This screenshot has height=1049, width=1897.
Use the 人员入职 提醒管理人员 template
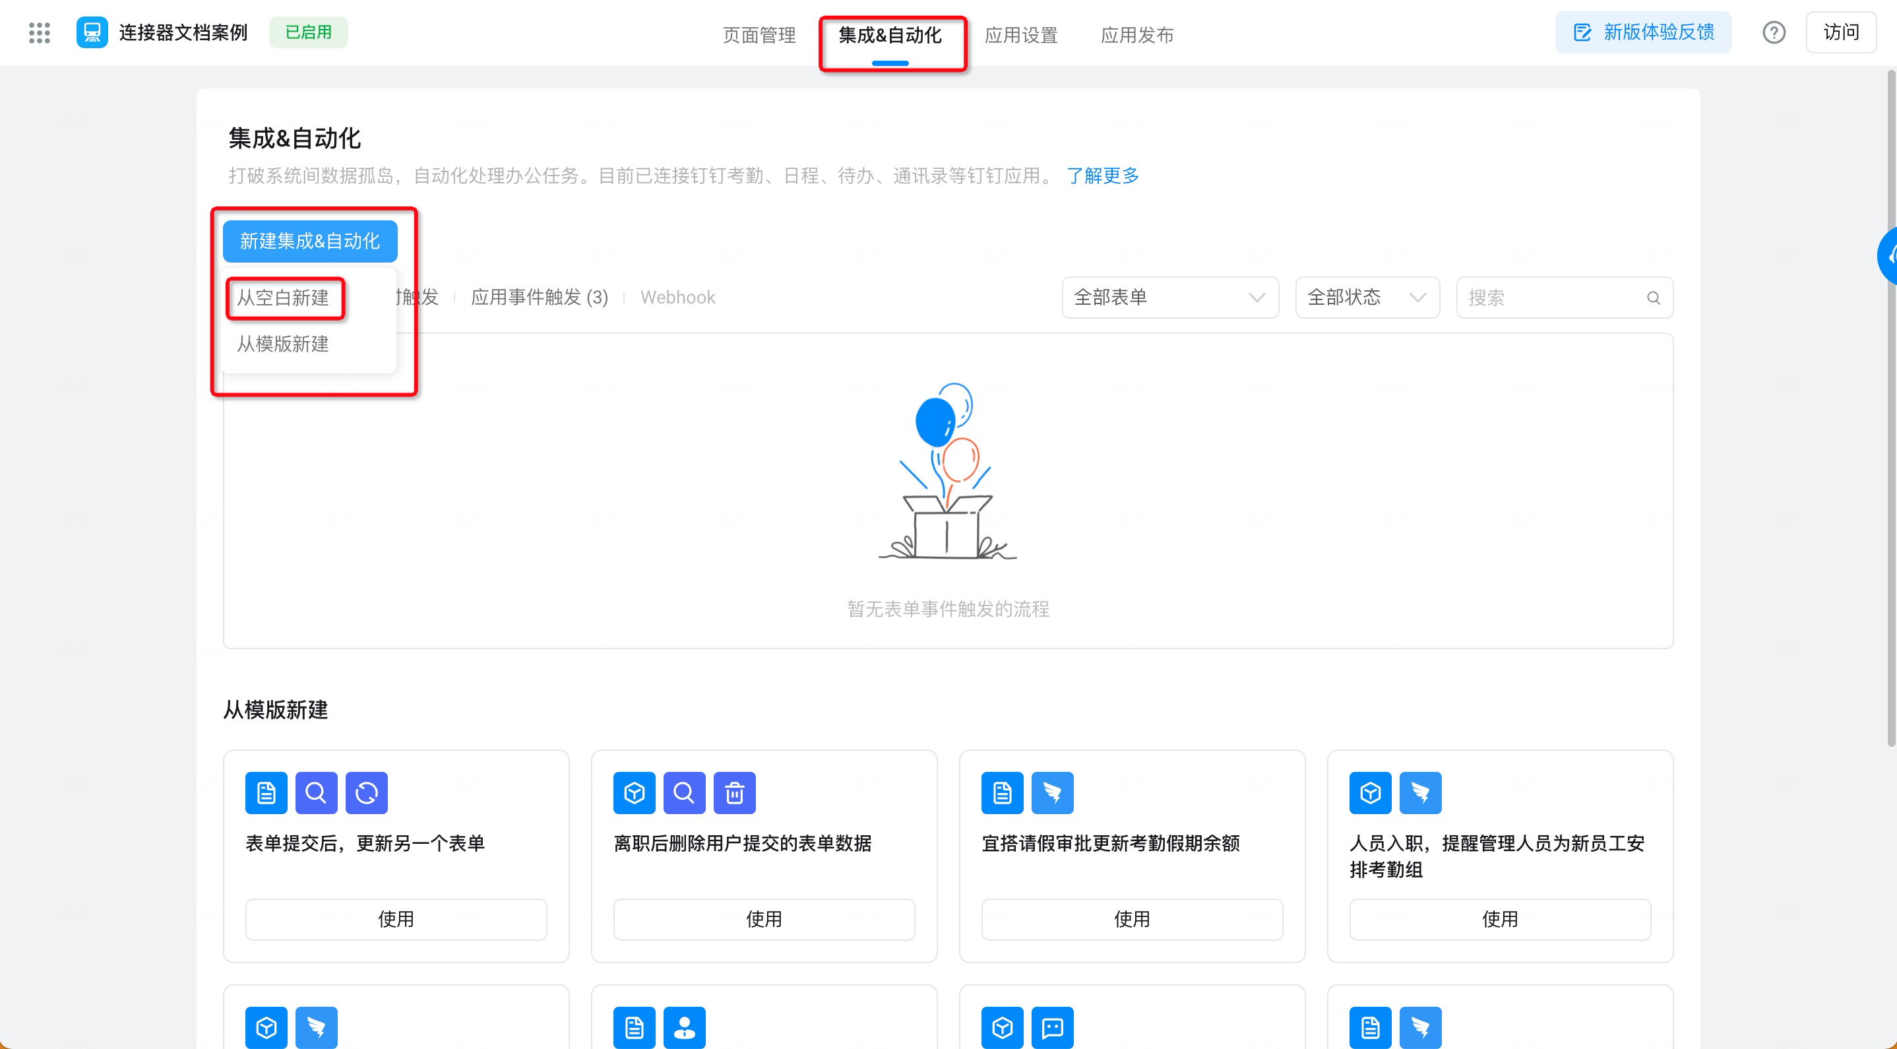point(1500,919)
